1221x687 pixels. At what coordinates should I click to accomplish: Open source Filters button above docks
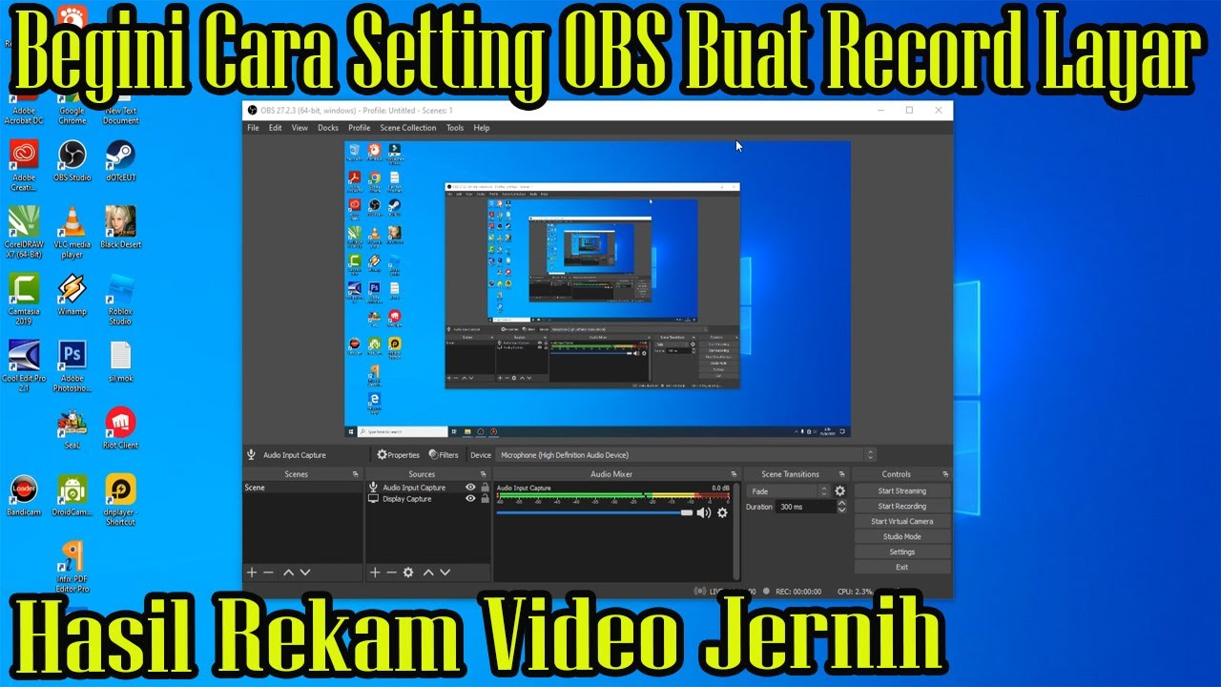coord(444,455)
